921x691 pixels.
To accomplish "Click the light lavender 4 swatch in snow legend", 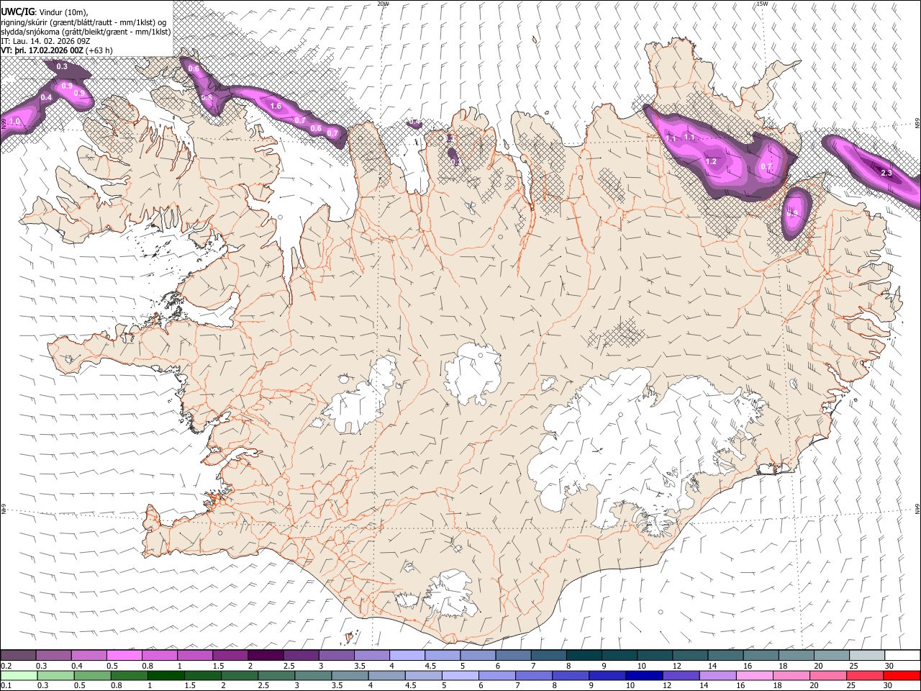I will 406,655.
